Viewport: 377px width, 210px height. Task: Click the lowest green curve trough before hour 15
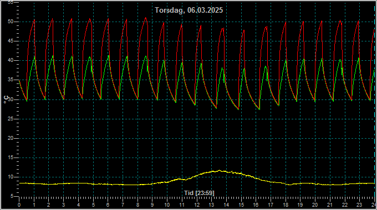(x=238, y=109)
